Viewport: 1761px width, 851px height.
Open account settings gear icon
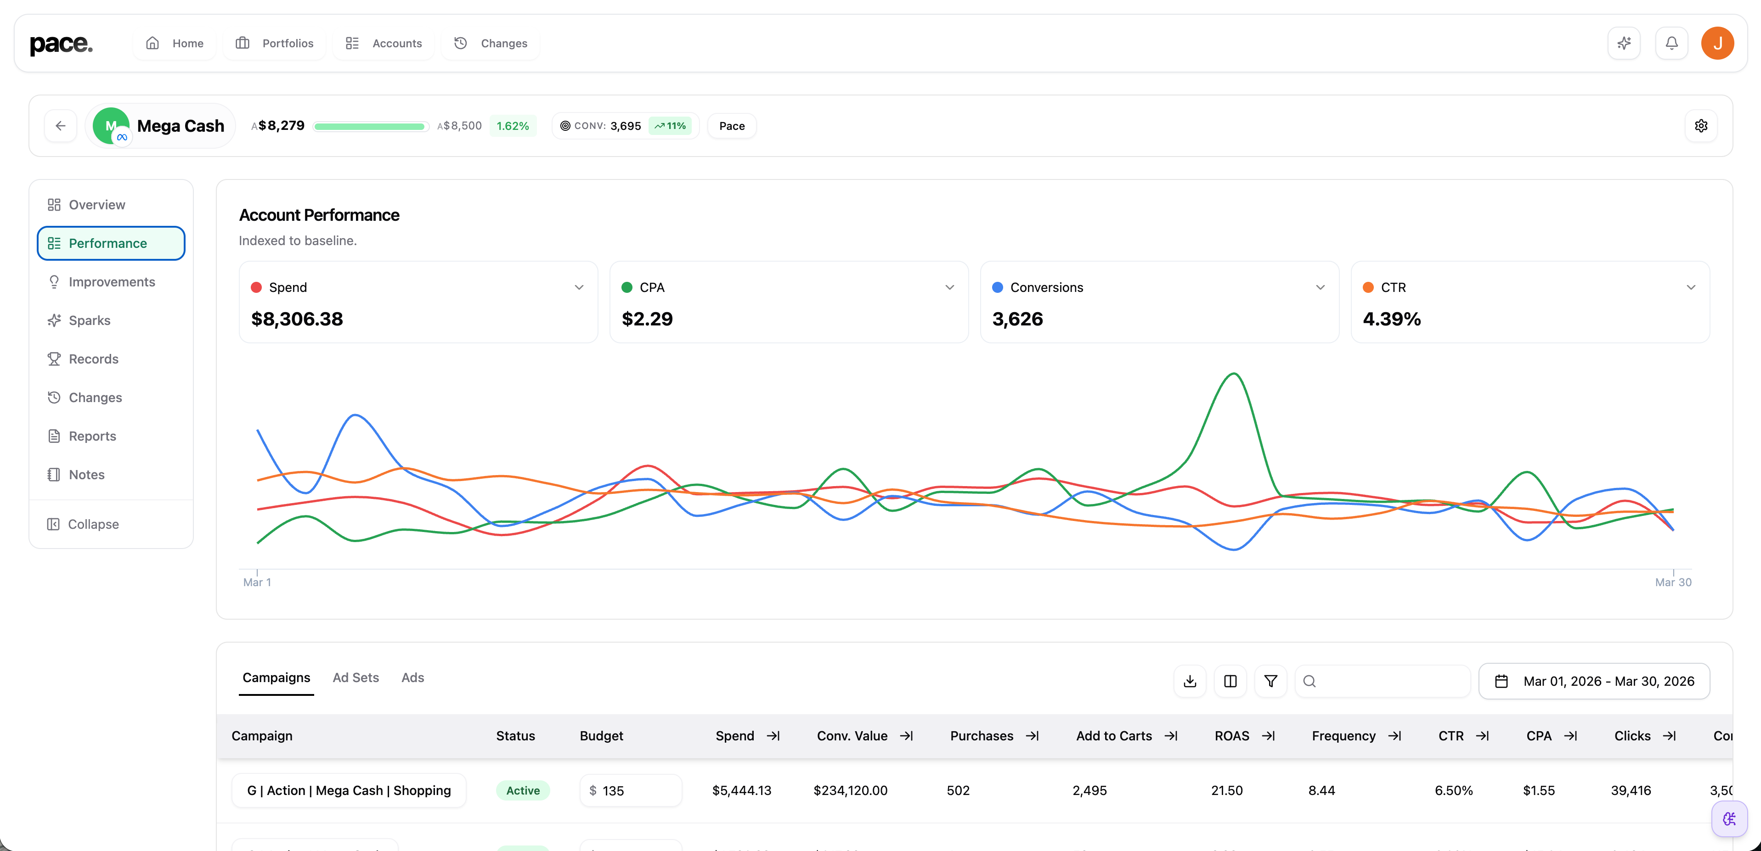click(1701, 126)
